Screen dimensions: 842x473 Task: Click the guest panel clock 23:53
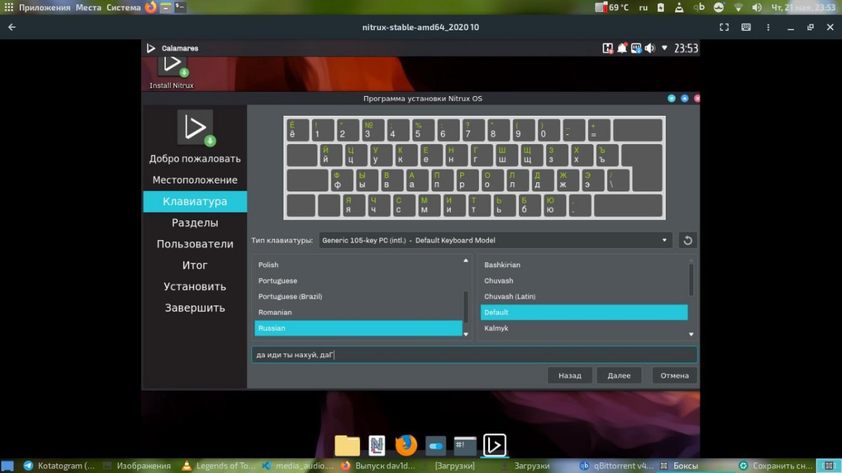[686, 48]
